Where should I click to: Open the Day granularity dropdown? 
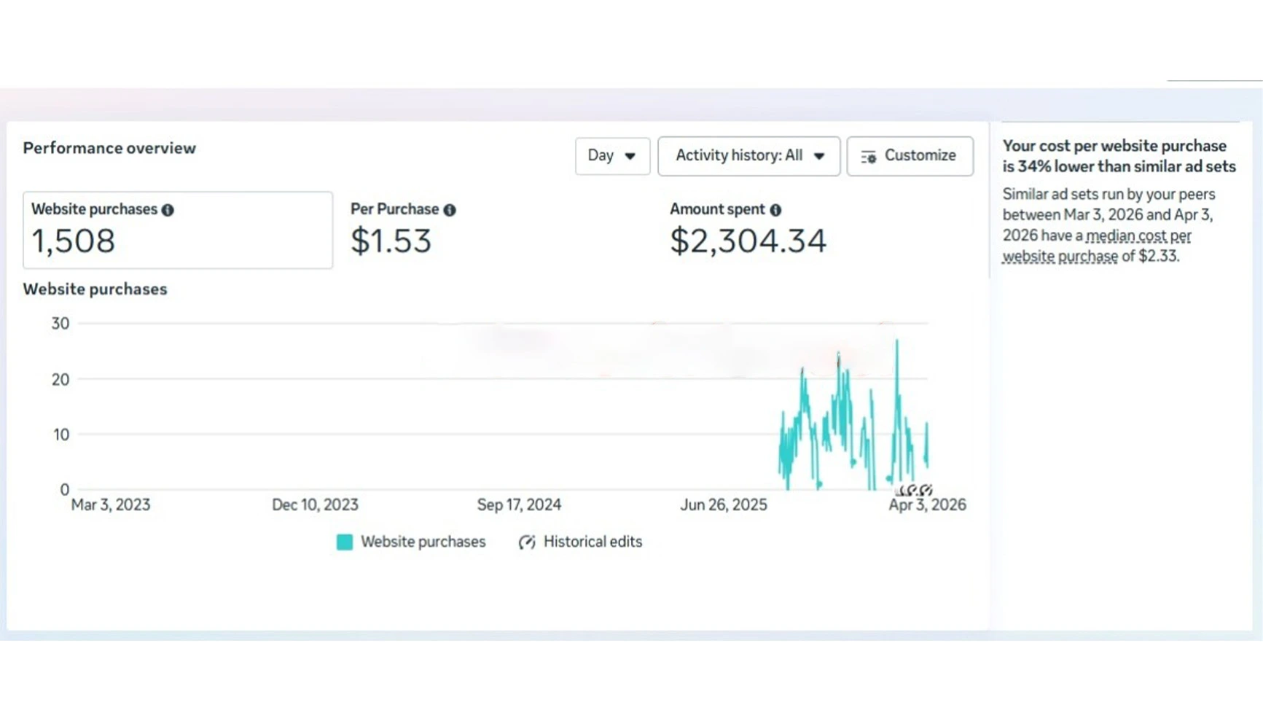(x=612, y=156)
